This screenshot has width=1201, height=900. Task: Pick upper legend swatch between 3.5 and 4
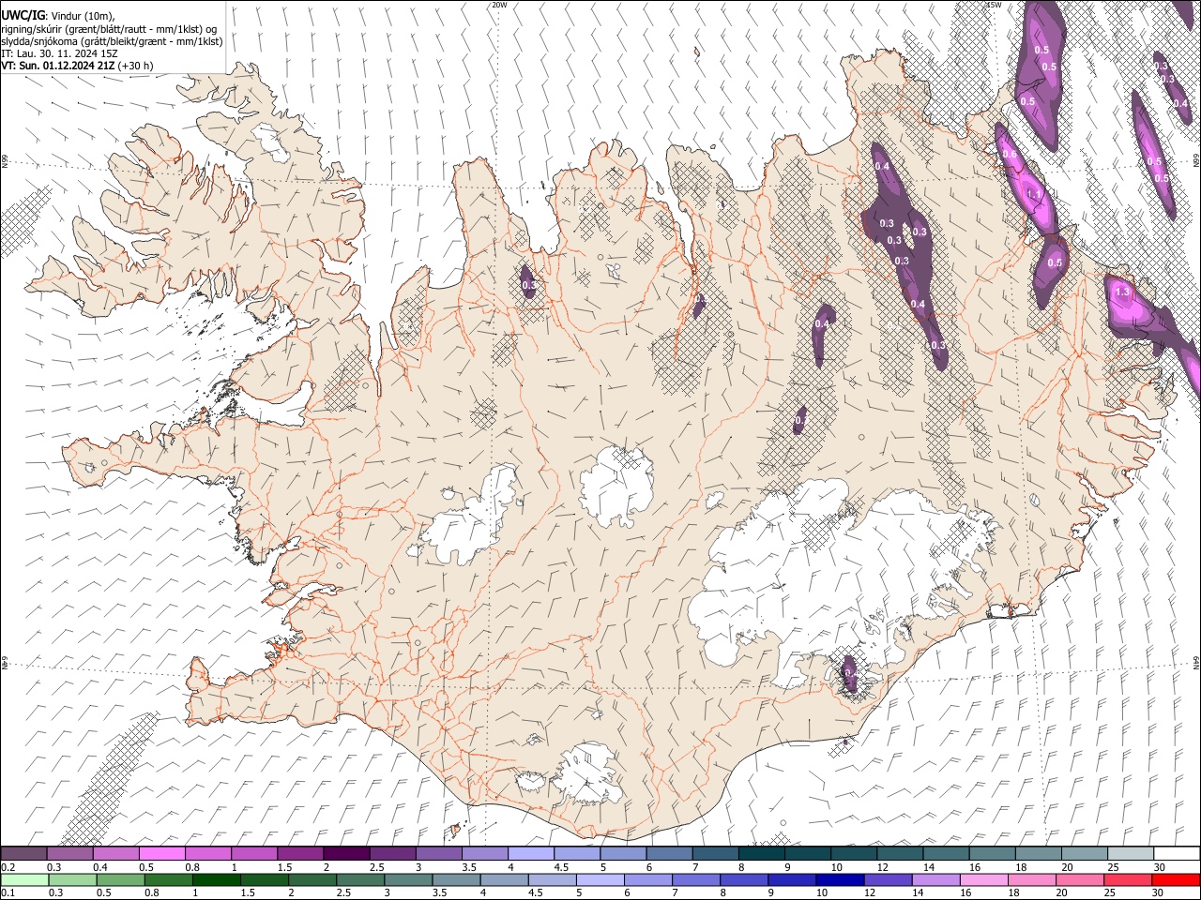(485, 853)
